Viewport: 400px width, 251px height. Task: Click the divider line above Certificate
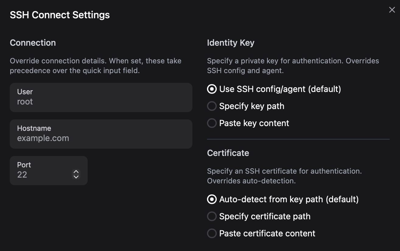click(298, 139)
